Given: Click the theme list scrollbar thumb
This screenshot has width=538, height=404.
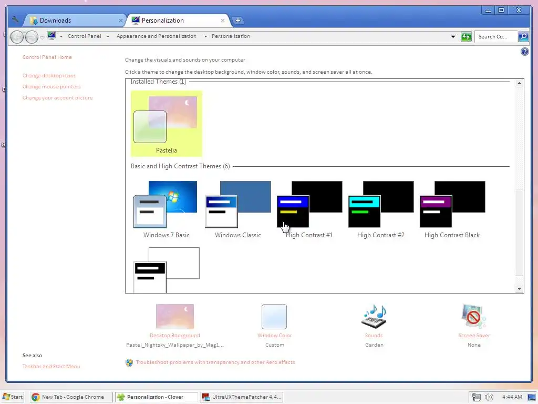Looking at the screenshot, I should pyautogui.click(x=519, y=233).
